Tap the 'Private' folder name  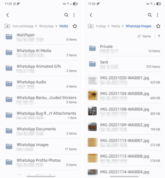pyautogui.click(x=106, y=47)
